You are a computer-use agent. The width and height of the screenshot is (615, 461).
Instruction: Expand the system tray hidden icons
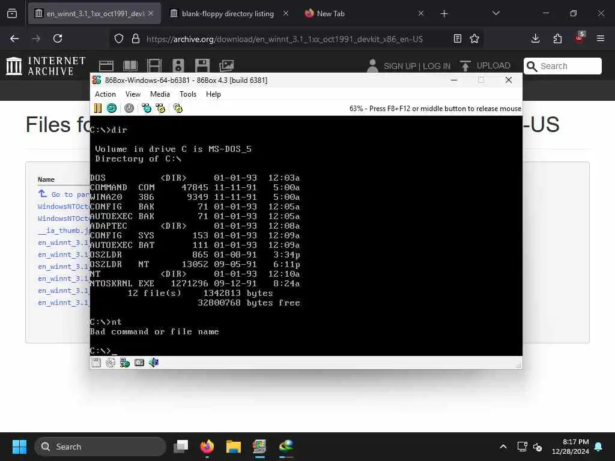[503, 447]
